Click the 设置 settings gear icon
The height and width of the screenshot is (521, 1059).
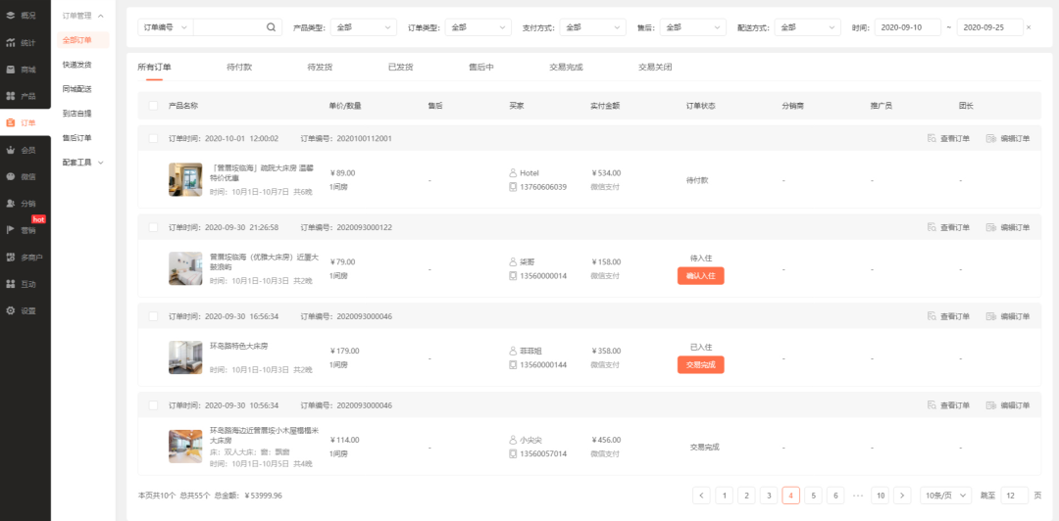tap(11, 310)
